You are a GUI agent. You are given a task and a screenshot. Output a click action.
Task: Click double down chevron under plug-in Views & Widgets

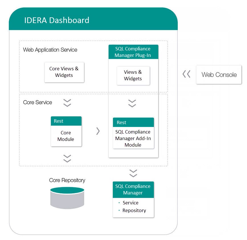132,103
